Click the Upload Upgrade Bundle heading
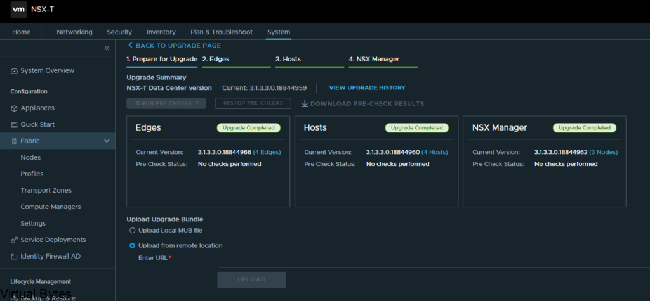Viewport: 650px width, 301px height. click(x=164, y=219)
